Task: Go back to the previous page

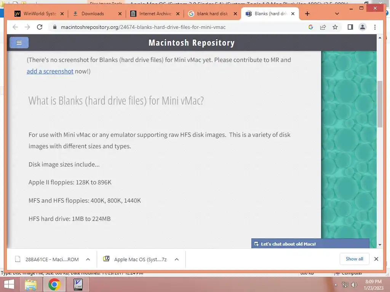Action: [15, 27]
